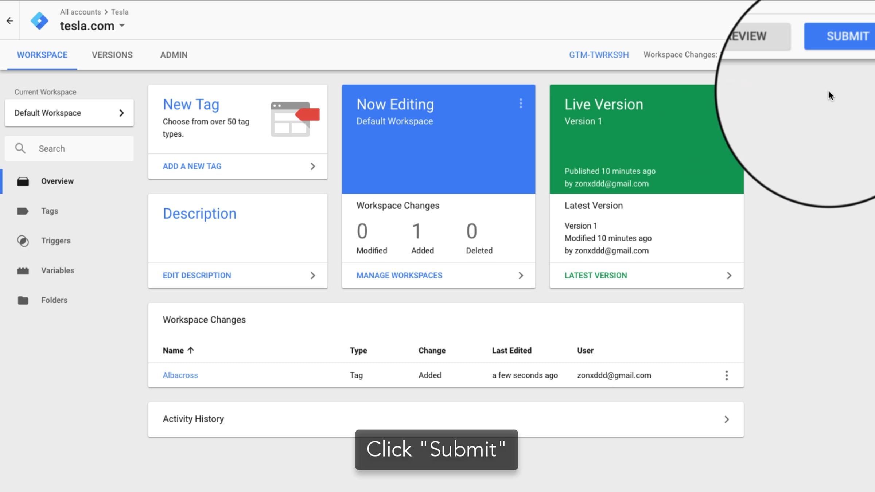Open the All accounts breadcrumb link

point(80,12)
